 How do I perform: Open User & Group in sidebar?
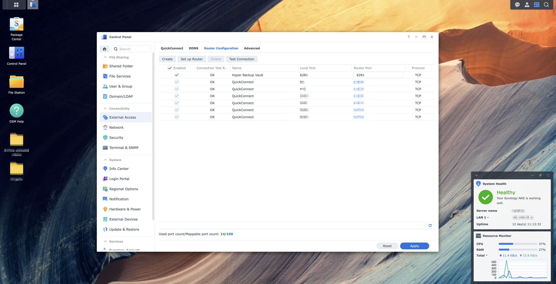click(x=126, y=86)
